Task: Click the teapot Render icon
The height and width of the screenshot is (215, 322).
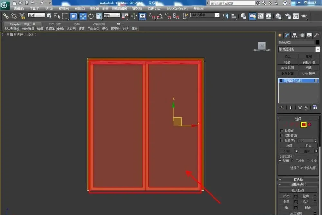Action: (304, 16)
